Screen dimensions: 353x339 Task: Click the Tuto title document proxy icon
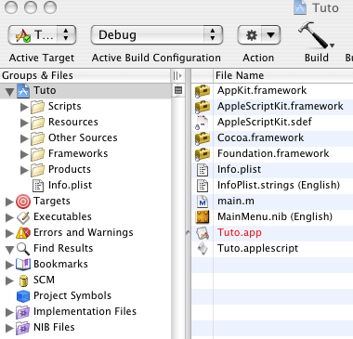click(x=300, y=7)
